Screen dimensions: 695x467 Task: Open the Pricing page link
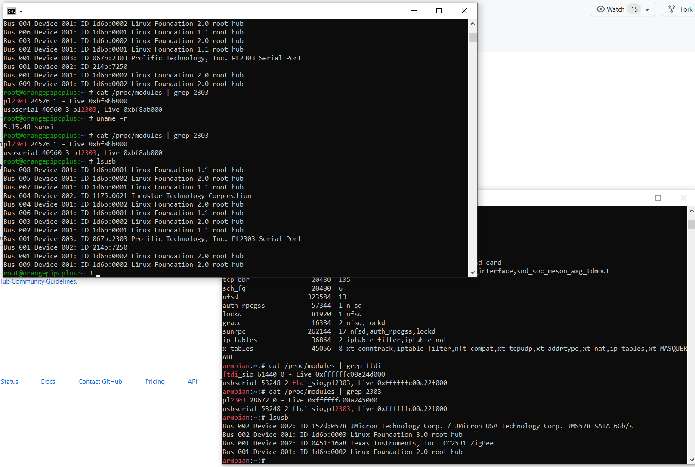pyautogui.click(x=155, y=381)
